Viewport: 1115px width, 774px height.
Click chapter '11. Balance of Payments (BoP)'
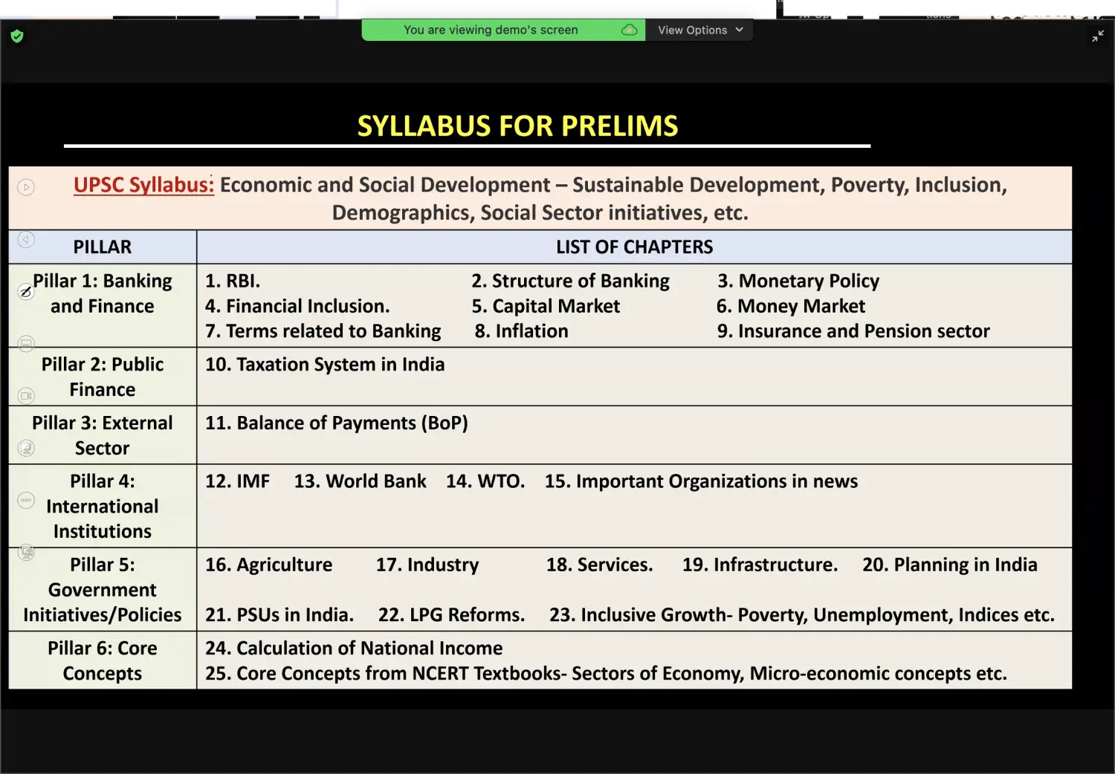(337, 423)
